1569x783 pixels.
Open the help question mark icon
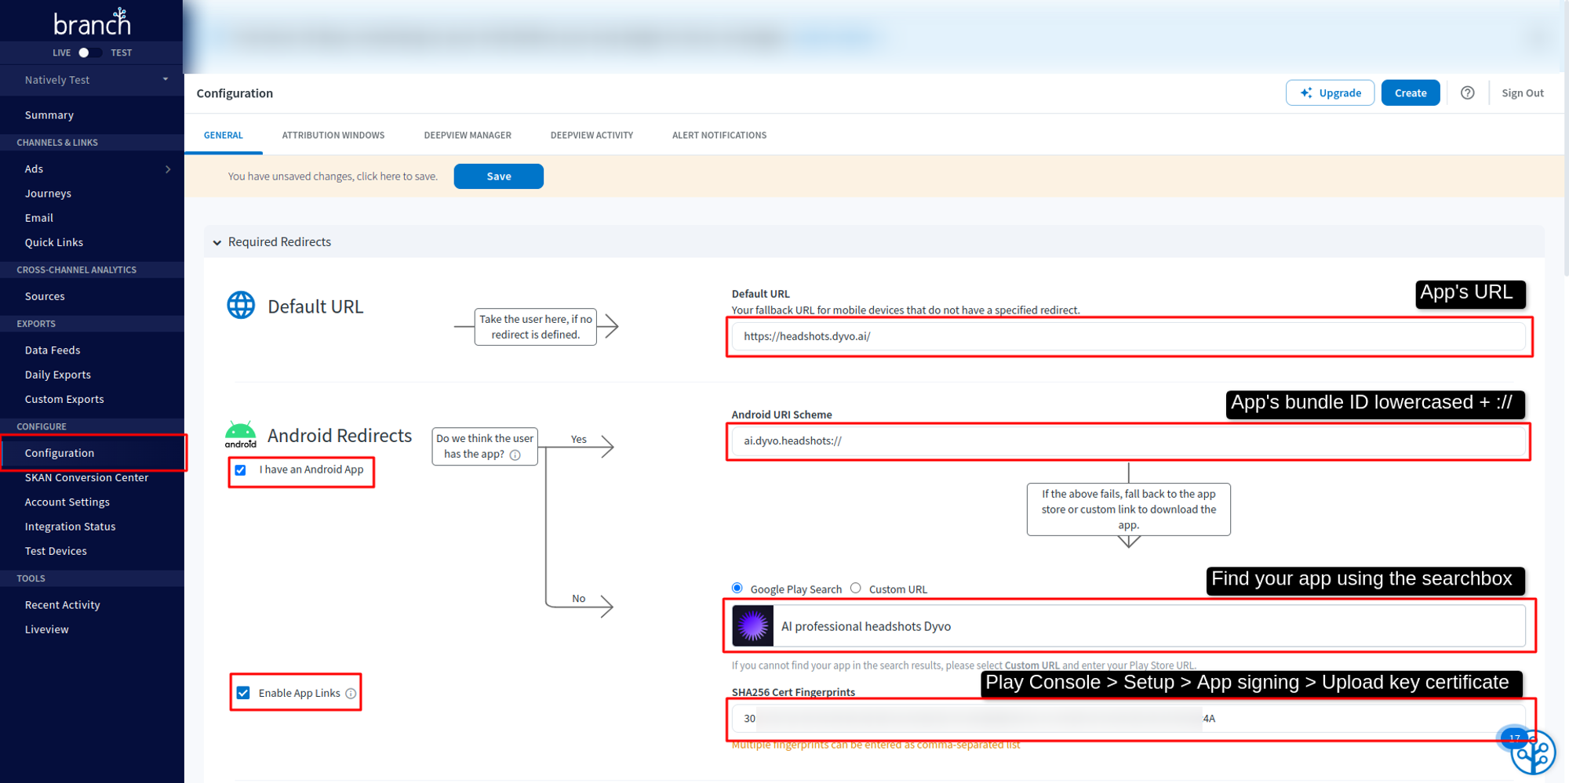(1467, 92)
